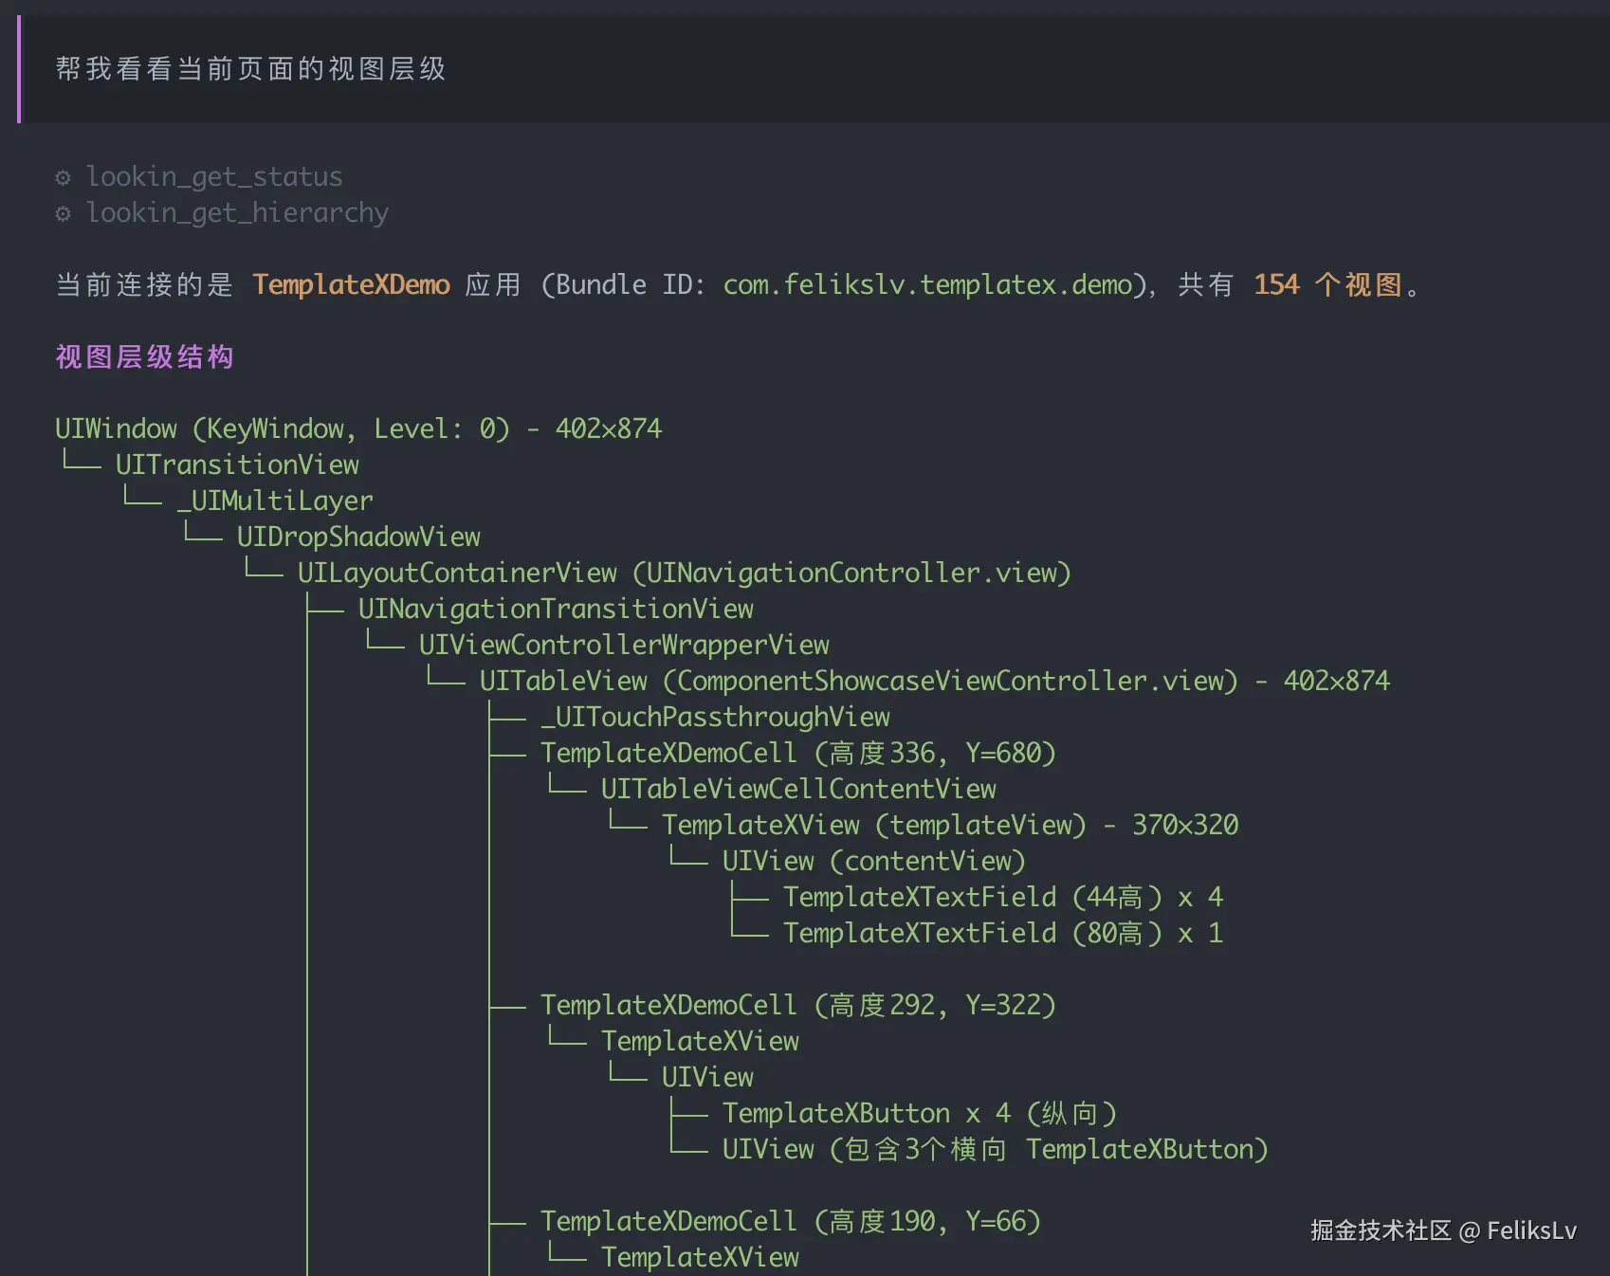Select UIView (包含3个横向 TemplateXButton) row
Viewport: 1610px width, 1276px height.
[996, 1150]
